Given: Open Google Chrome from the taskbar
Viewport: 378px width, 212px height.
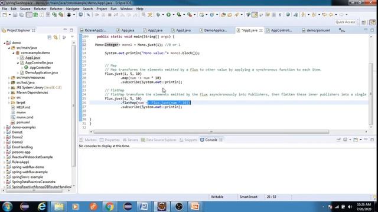Looking at the screenshot, I should (109, 207).
